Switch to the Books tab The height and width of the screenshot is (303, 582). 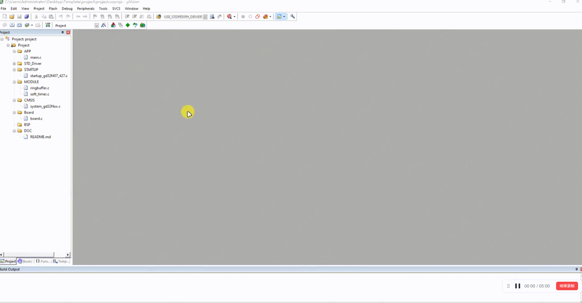click(x=25, y=261)
